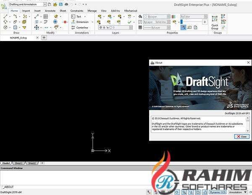Screen dimensions: 252x195
Task: Switch to the Sheet2 layout tab
Action: [x=32, y=163]
